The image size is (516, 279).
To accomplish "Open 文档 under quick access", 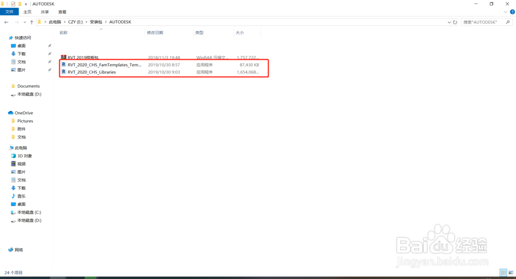I will tap(21, 62).
